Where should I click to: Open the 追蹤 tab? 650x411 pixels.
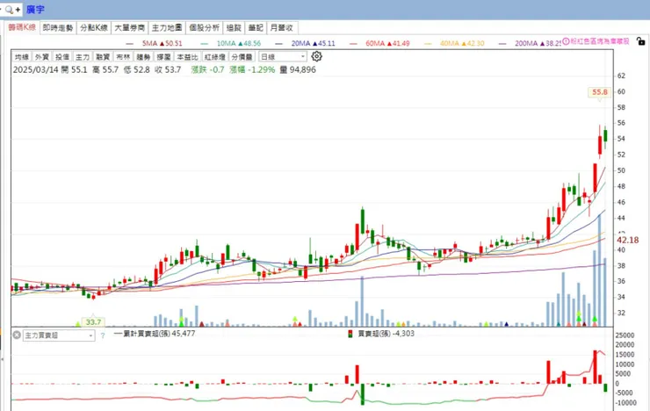click(234, 28)
